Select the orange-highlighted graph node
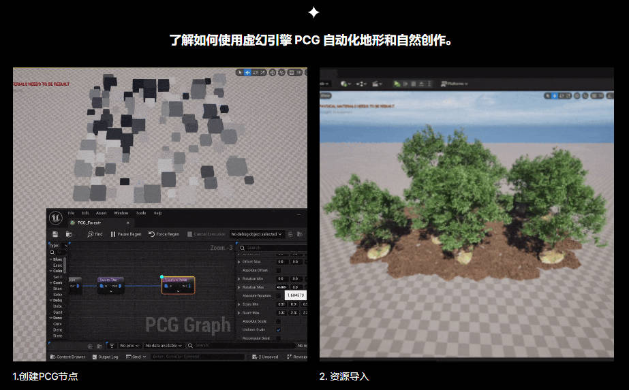Screen dimensions: 629x390 pos(179,285)
